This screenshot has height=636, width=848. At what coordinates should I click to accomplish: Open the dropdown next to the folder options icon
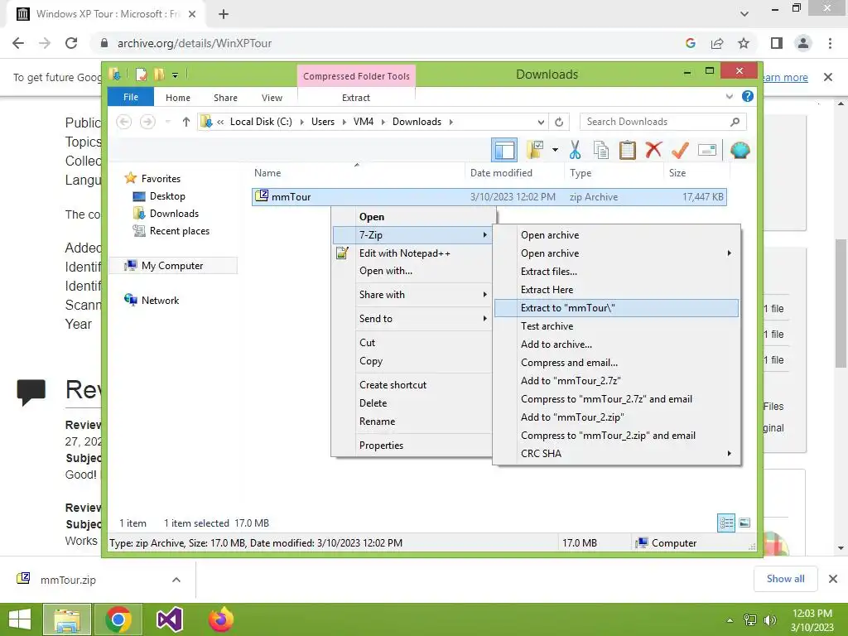click(555, 150)
